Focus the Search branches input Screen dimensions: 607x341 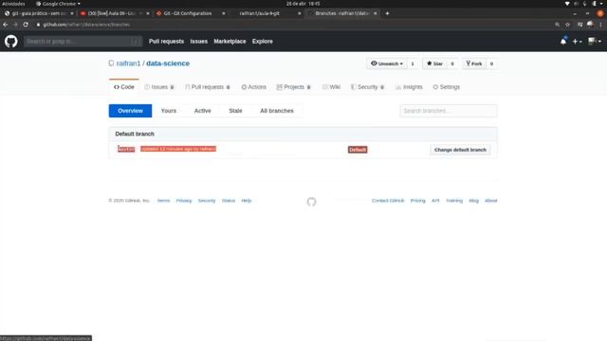(x=449, y=111)
